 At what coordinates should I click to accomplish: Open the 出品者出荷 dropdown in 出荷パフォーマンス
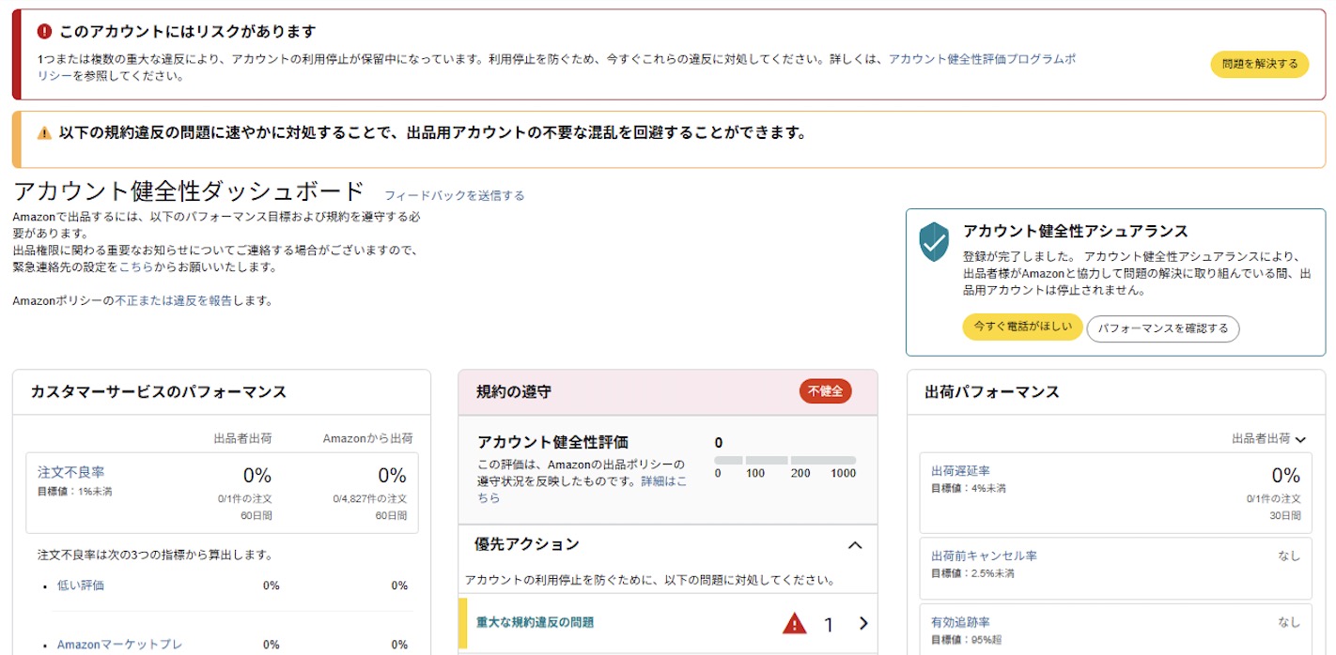[1269, 438]
